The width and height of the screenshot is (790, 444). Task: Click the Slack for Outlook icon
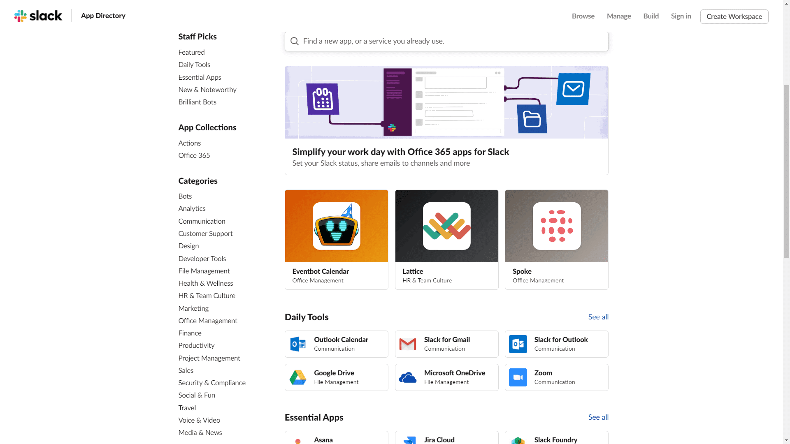click(518, 344)
